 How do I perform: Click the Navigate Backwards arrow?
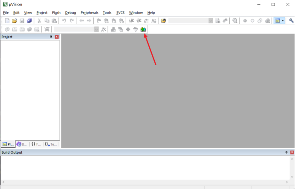(81, 21)
